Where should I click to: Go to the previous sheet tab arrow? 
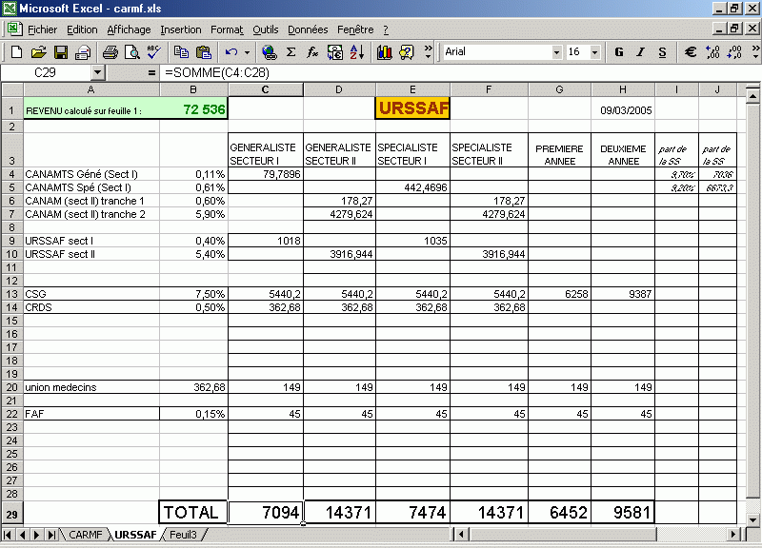tap(22, 535)
